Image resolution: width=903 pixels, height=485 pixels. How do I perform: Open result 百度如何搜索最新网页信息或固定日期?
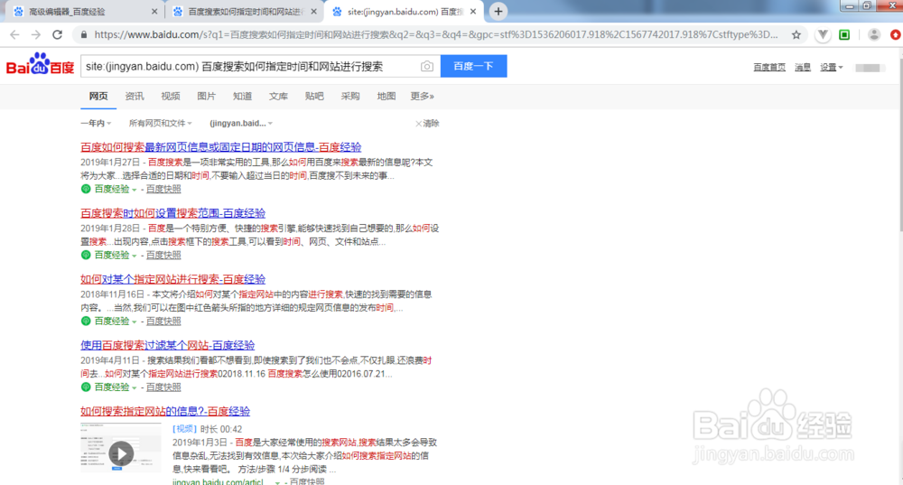(x=221, y=147)
